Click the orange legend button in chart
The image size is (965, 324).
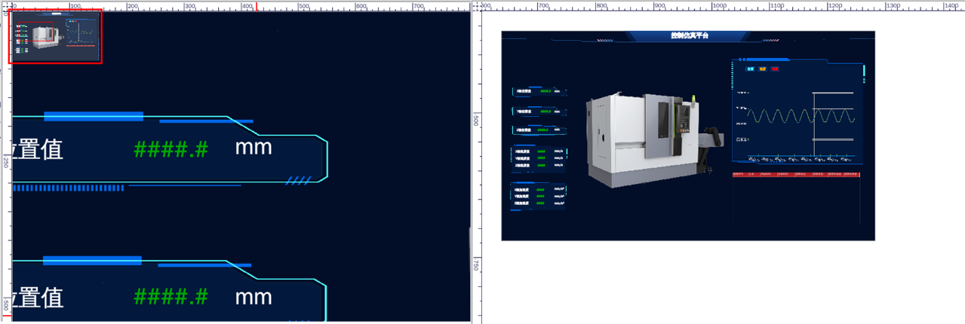(x=763, y=69)
